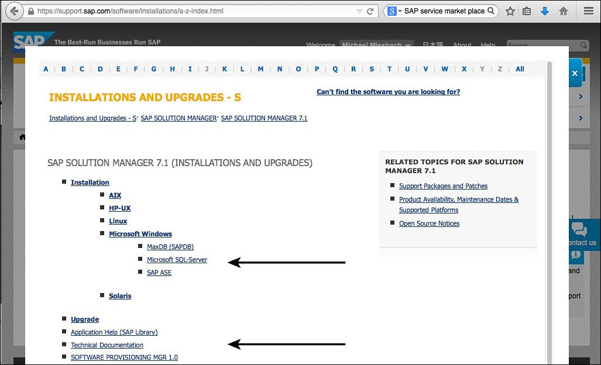
Task: Open the URL history dropdown arrow
Action: 359,11
